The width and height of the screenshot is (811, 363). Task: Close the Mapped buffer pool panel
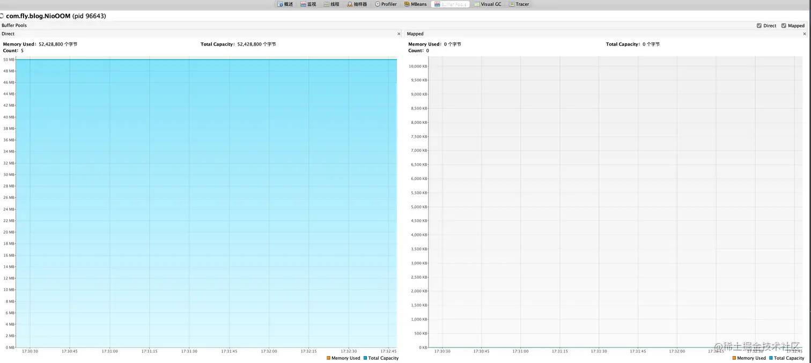pyautogui.click(x=805, y=34)
